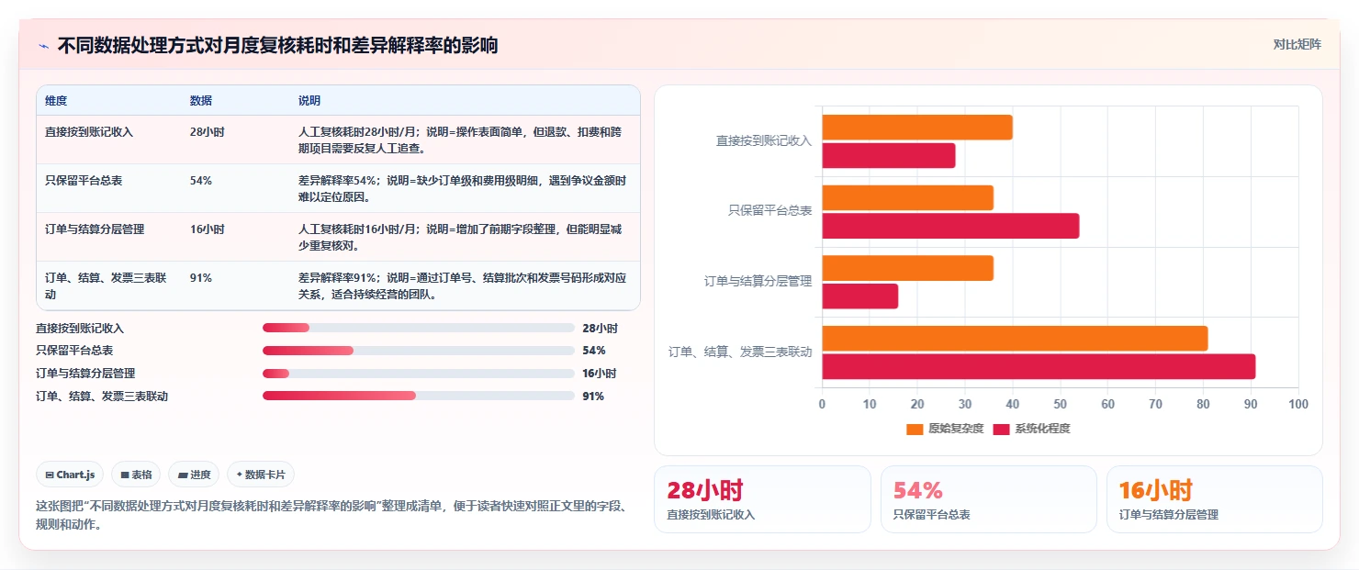Toggle the 系统化程度 legend swatch
This screenshot has width=1359, height=570.
1001,429
